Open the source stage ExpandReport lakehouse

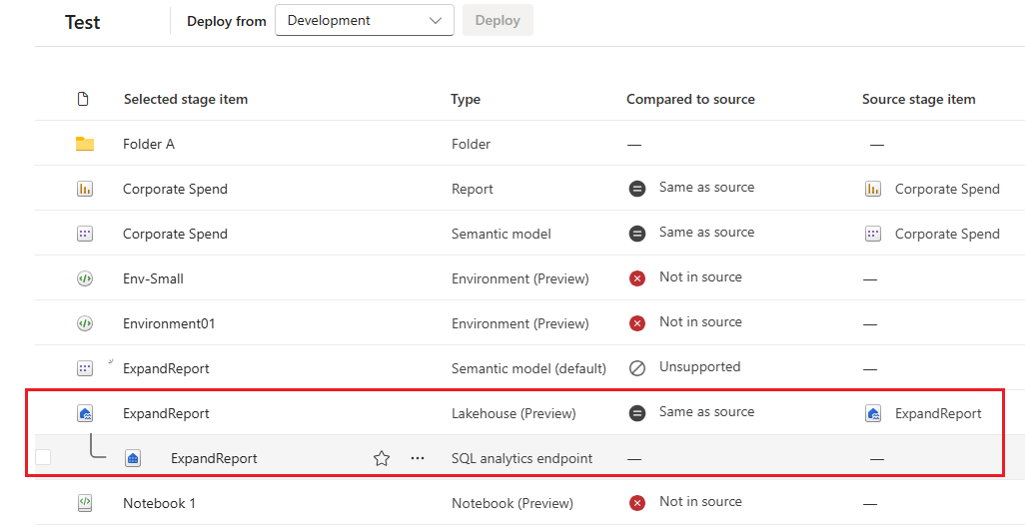point(937,413)
